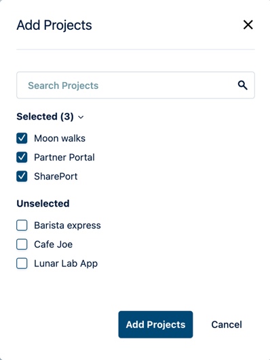The width and height of the screenshot is (270, 360).
Task: Deselect the SharePort checkbox
Action: coord(22,177)
